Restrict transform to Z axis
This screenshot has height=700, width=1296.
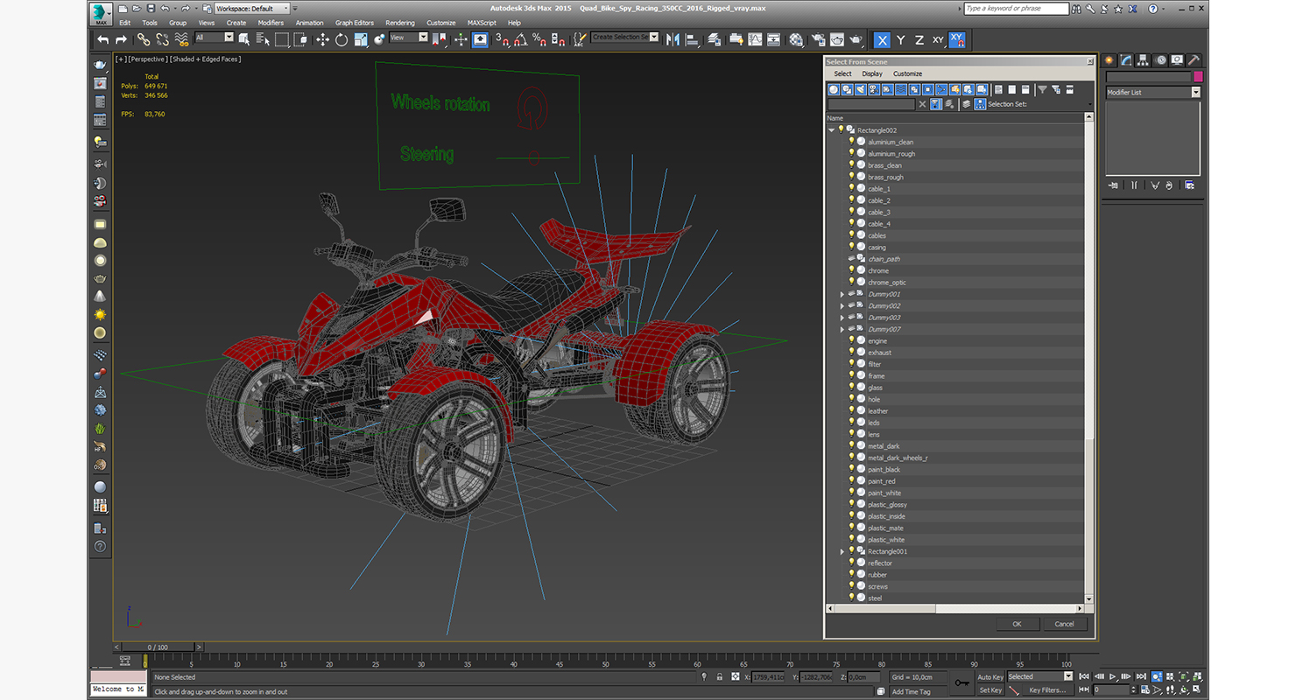[x=919, y=39]
